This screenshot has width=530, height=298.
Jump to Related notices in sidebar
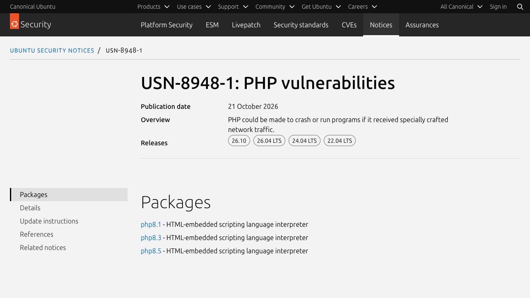pyautogui.click(x=69, y=248)
